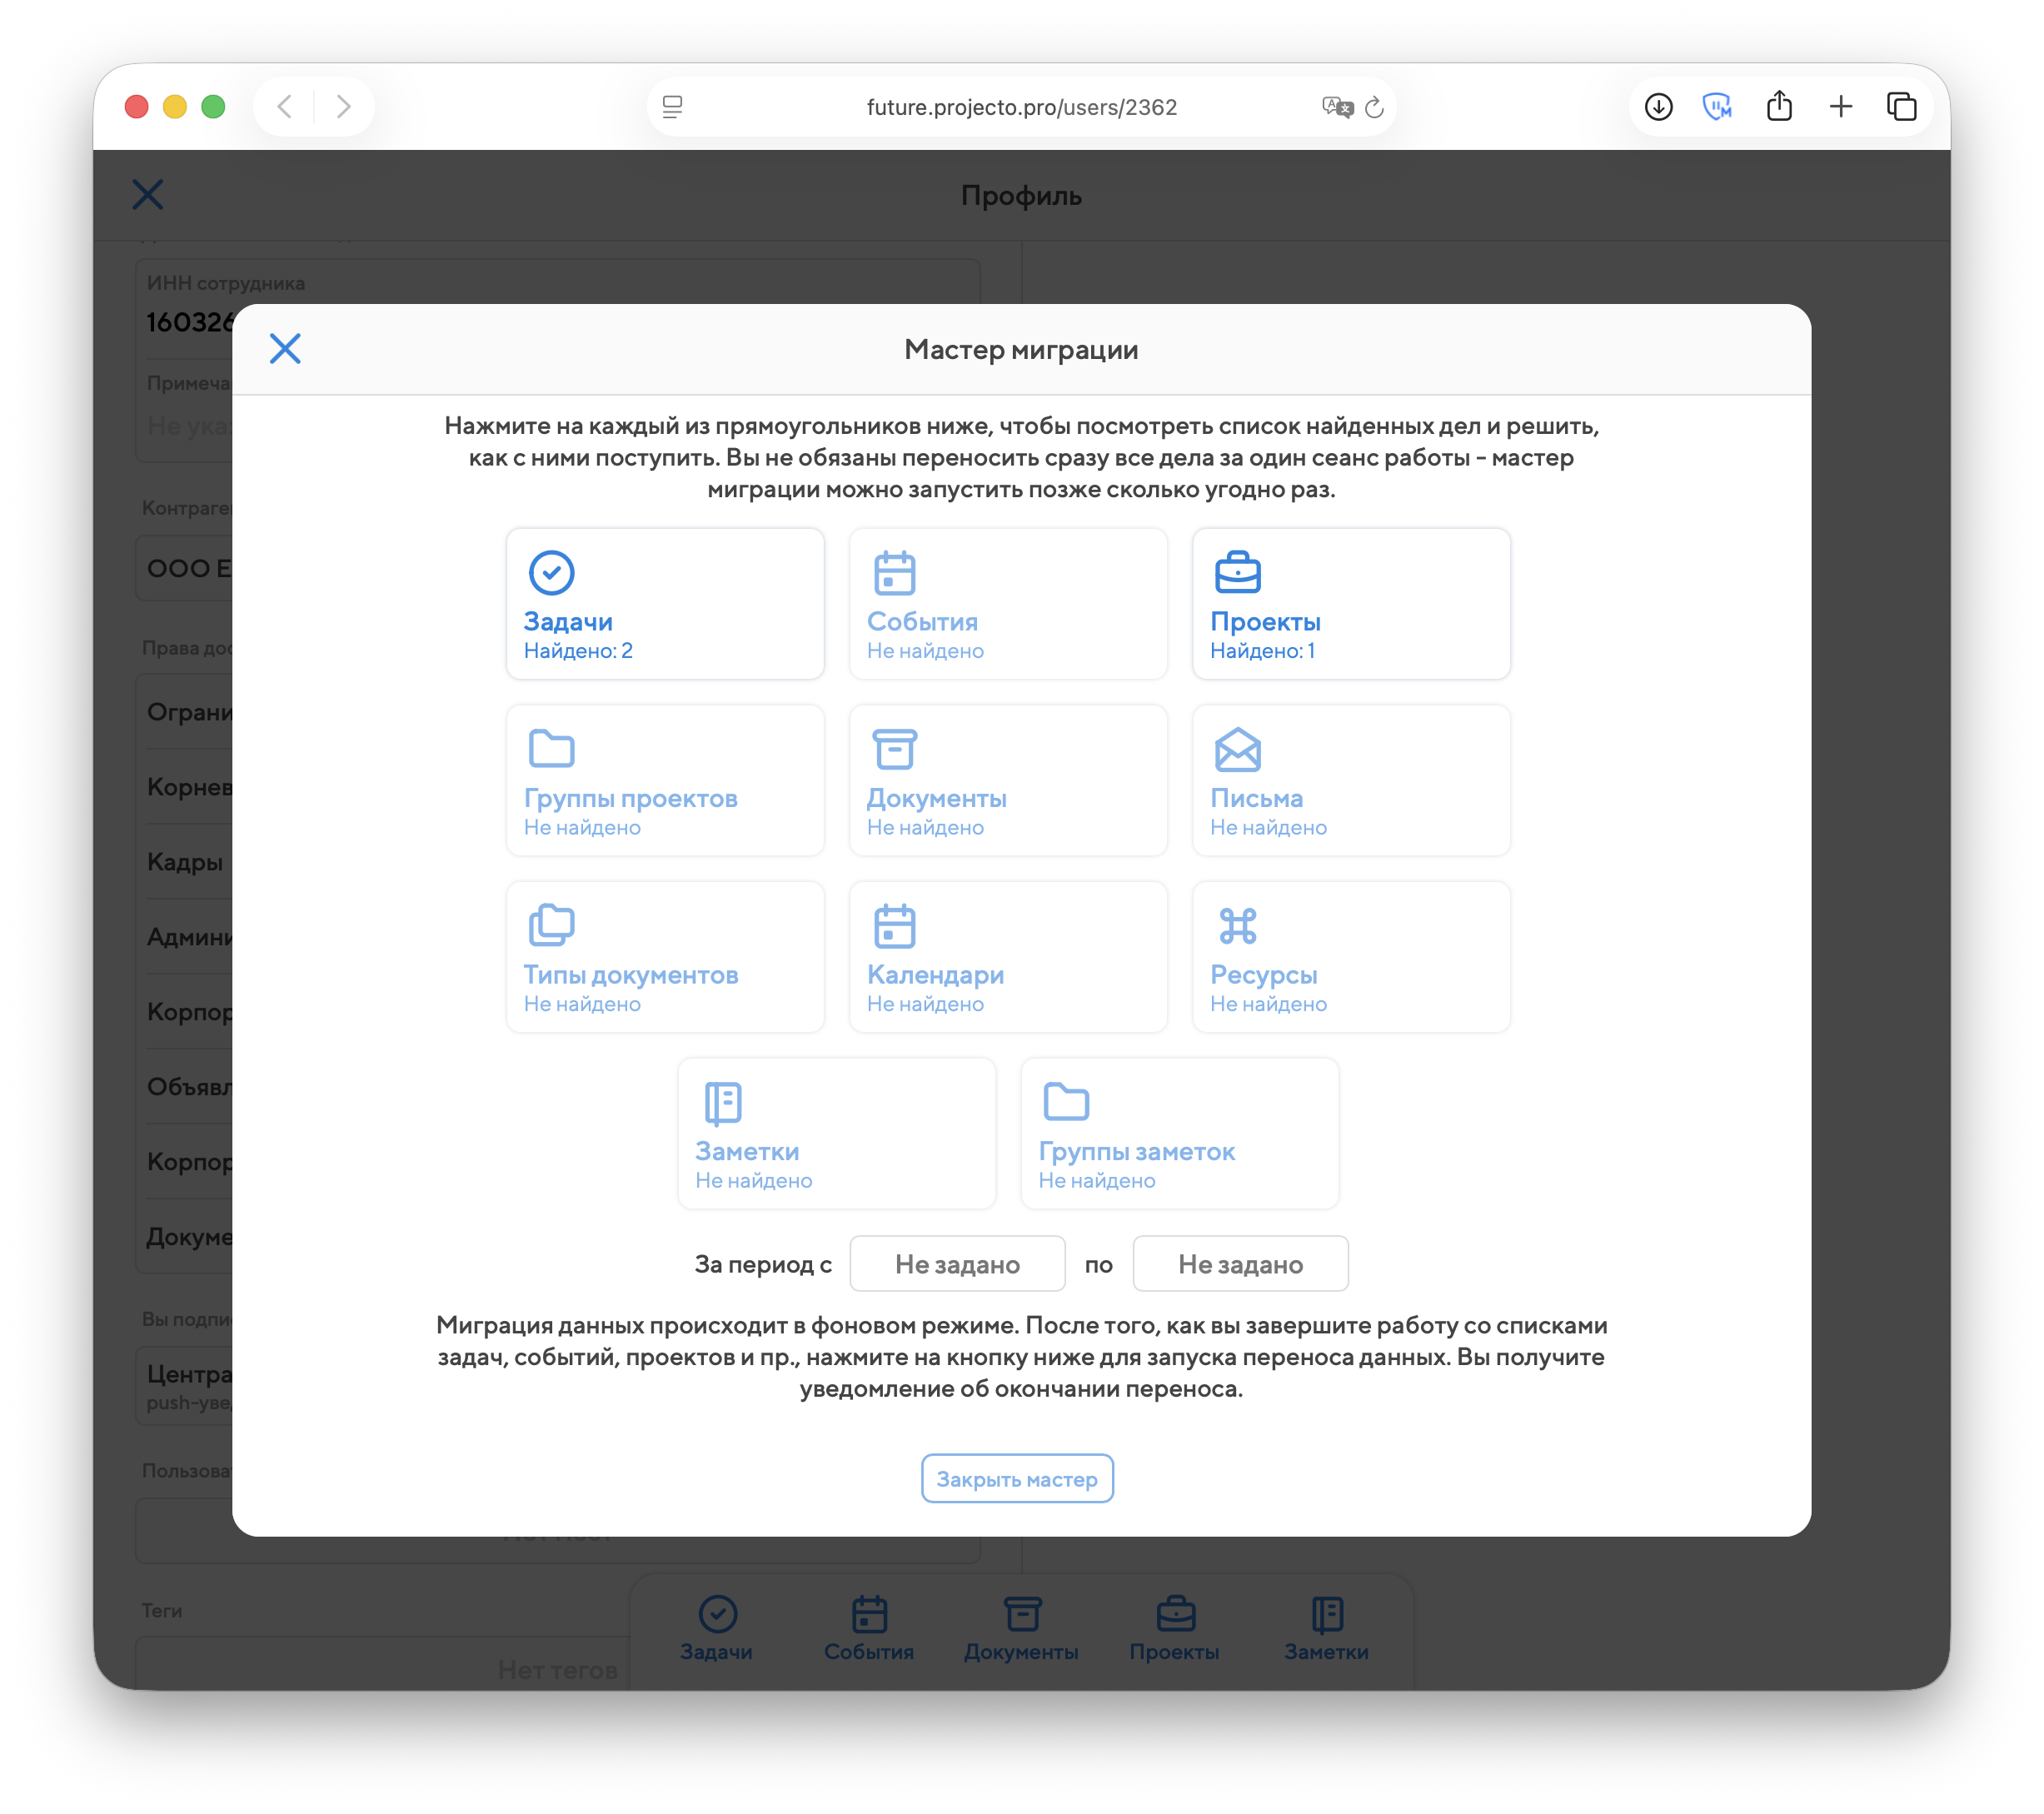Open Safari tab overview

pyautogui.click(x=1901, y=107)
